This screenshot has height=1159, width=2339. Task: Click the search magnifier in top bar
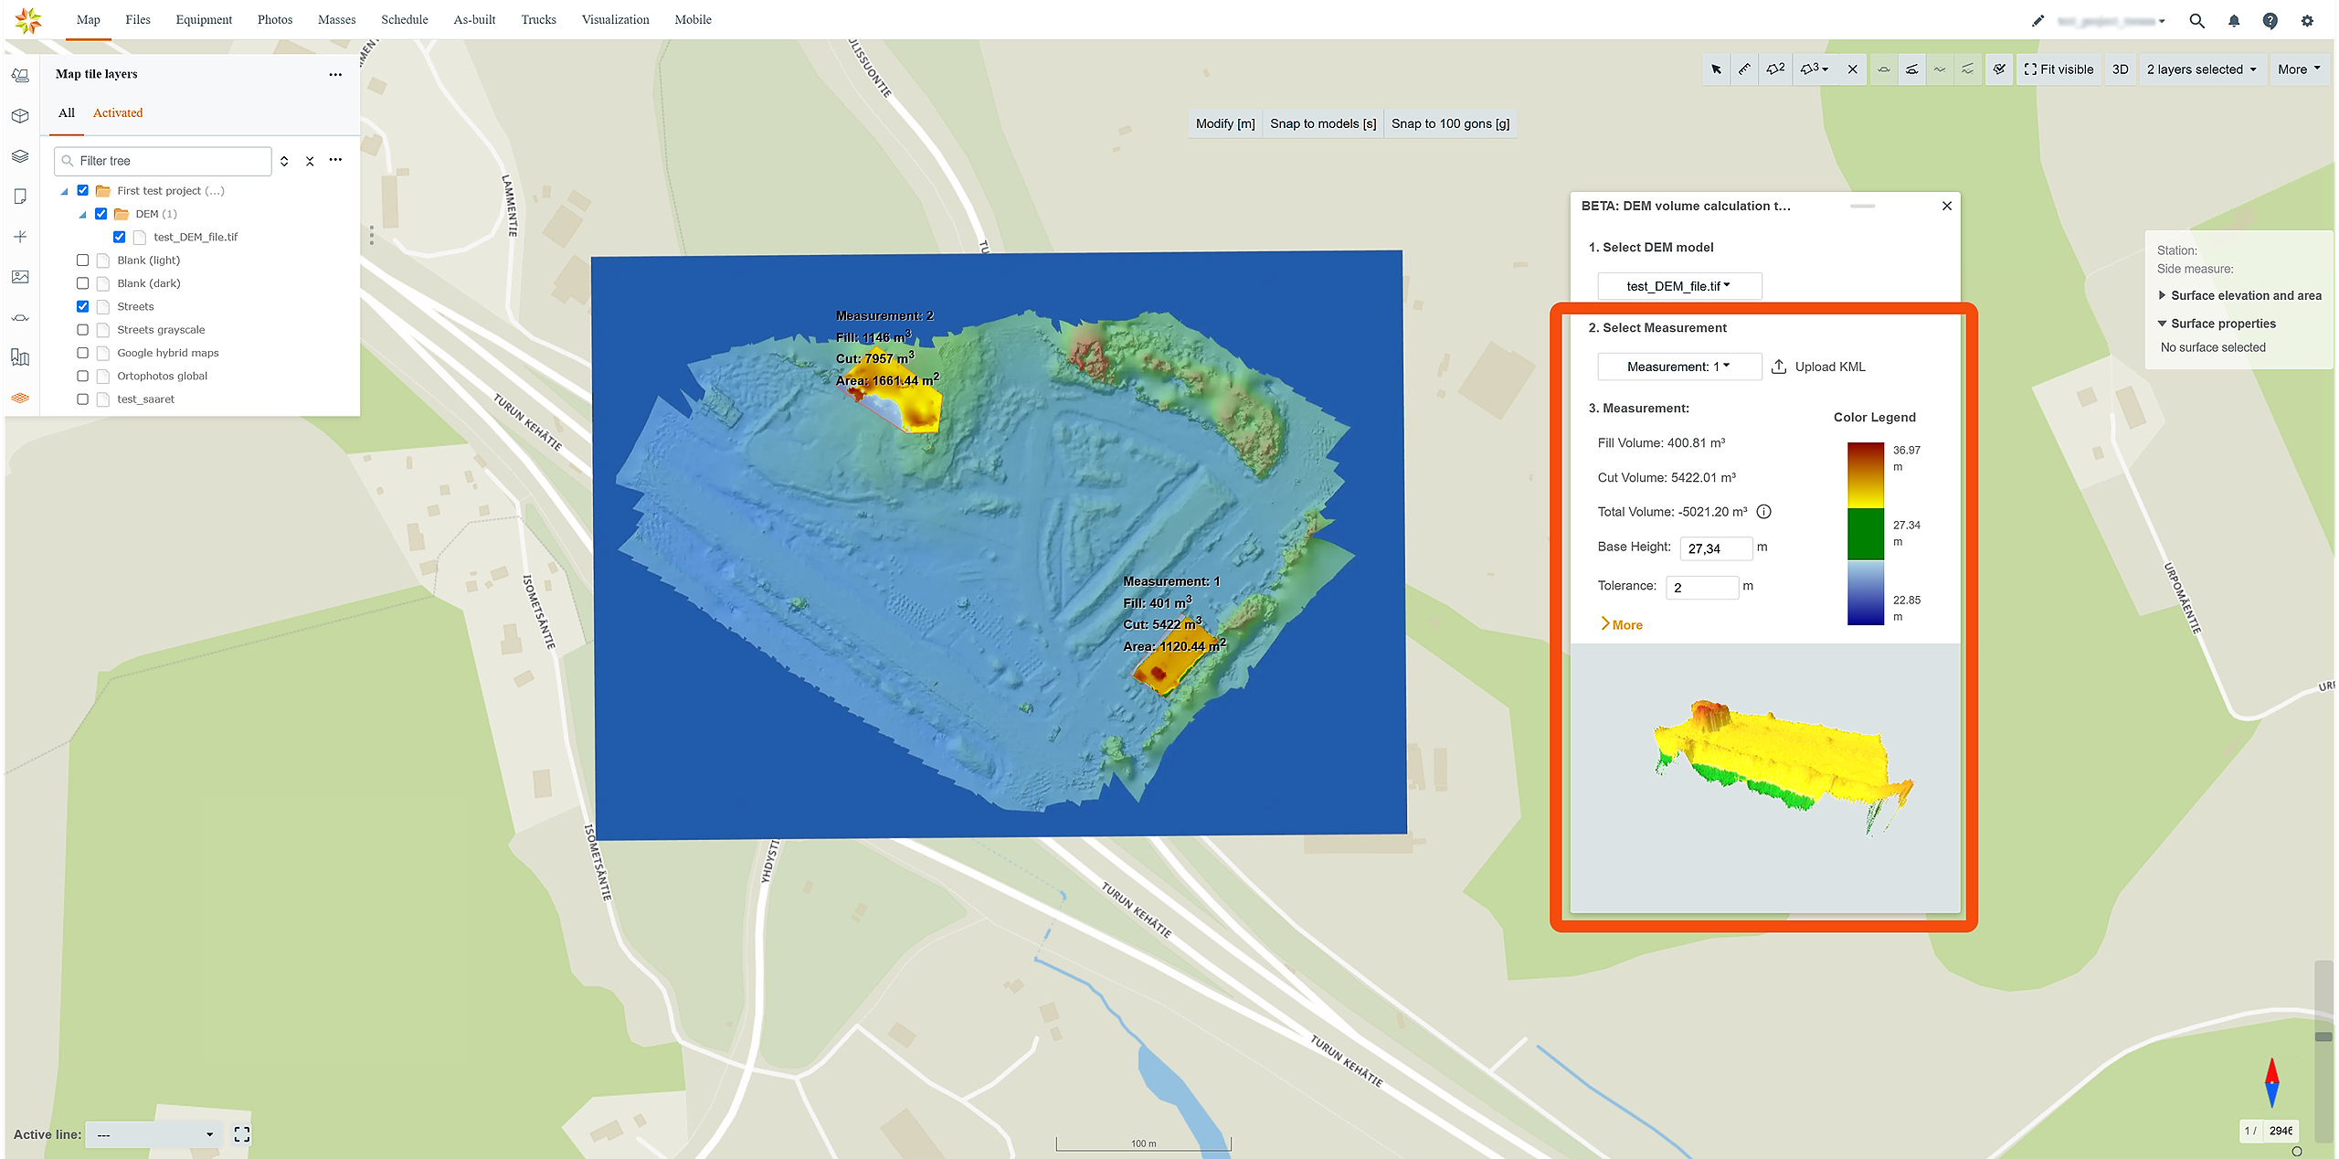coord(2196,21)
